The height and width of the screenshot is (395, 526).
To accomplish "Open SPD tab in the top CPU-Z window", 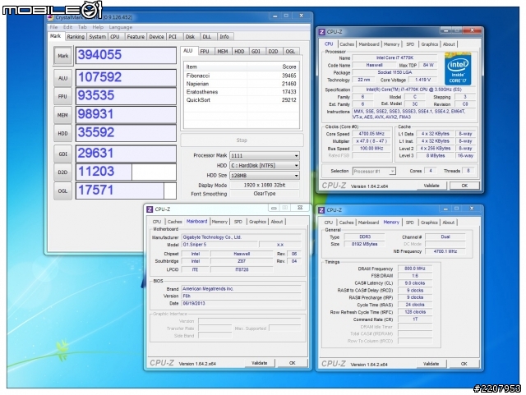I will pos(410,44).
